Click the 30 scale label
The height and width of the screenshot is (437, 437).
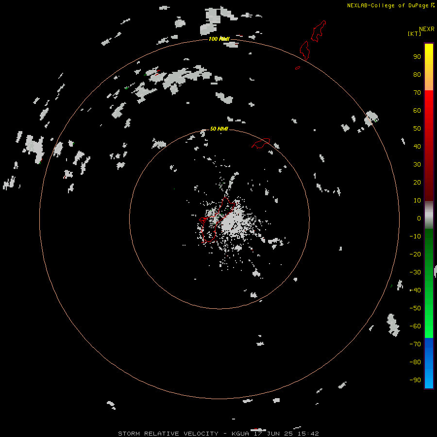point(417,165)
